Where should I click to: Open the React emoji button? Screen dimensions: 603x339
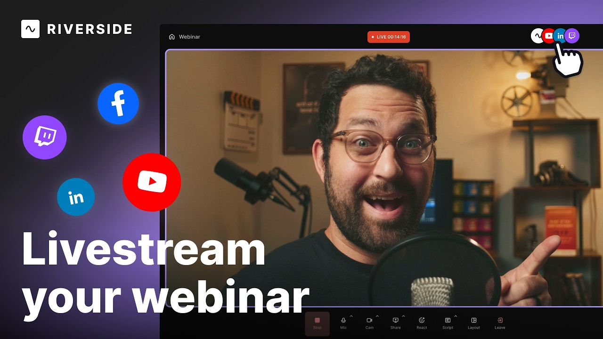(422, 323)
